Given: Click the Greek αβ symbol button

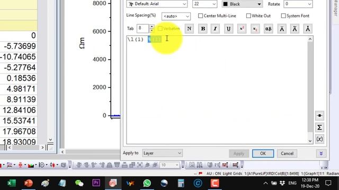Looking at the screenshot, I should click(269, 28).
